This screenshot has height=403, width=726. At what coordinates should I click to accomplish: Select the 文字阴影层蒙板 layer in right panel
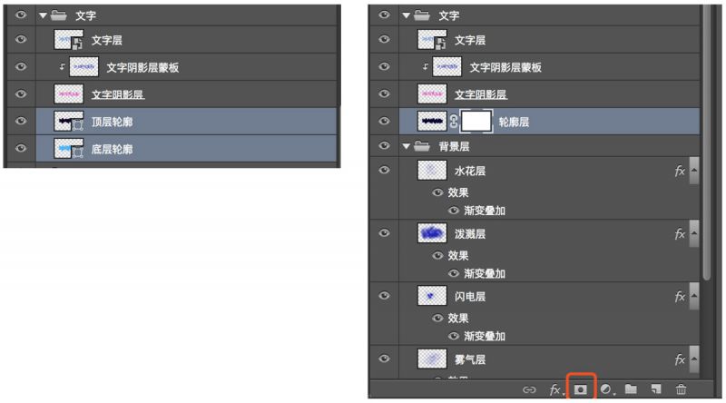[505, 67]
